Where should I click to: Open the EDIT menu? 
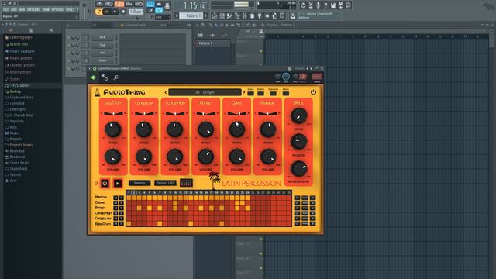(14, 9)
